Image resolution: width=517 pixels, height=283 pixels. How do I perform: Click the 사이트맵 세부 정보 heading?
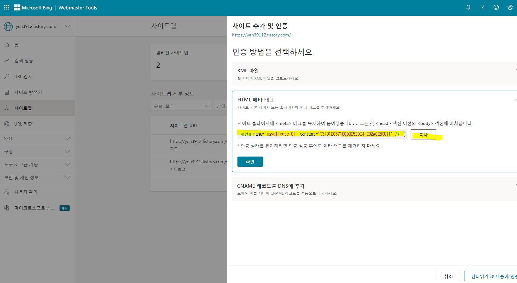(173, 94)
